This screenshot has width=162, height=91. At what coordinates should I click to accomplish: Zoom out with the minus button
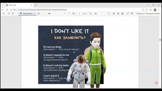tap(65, 13)
